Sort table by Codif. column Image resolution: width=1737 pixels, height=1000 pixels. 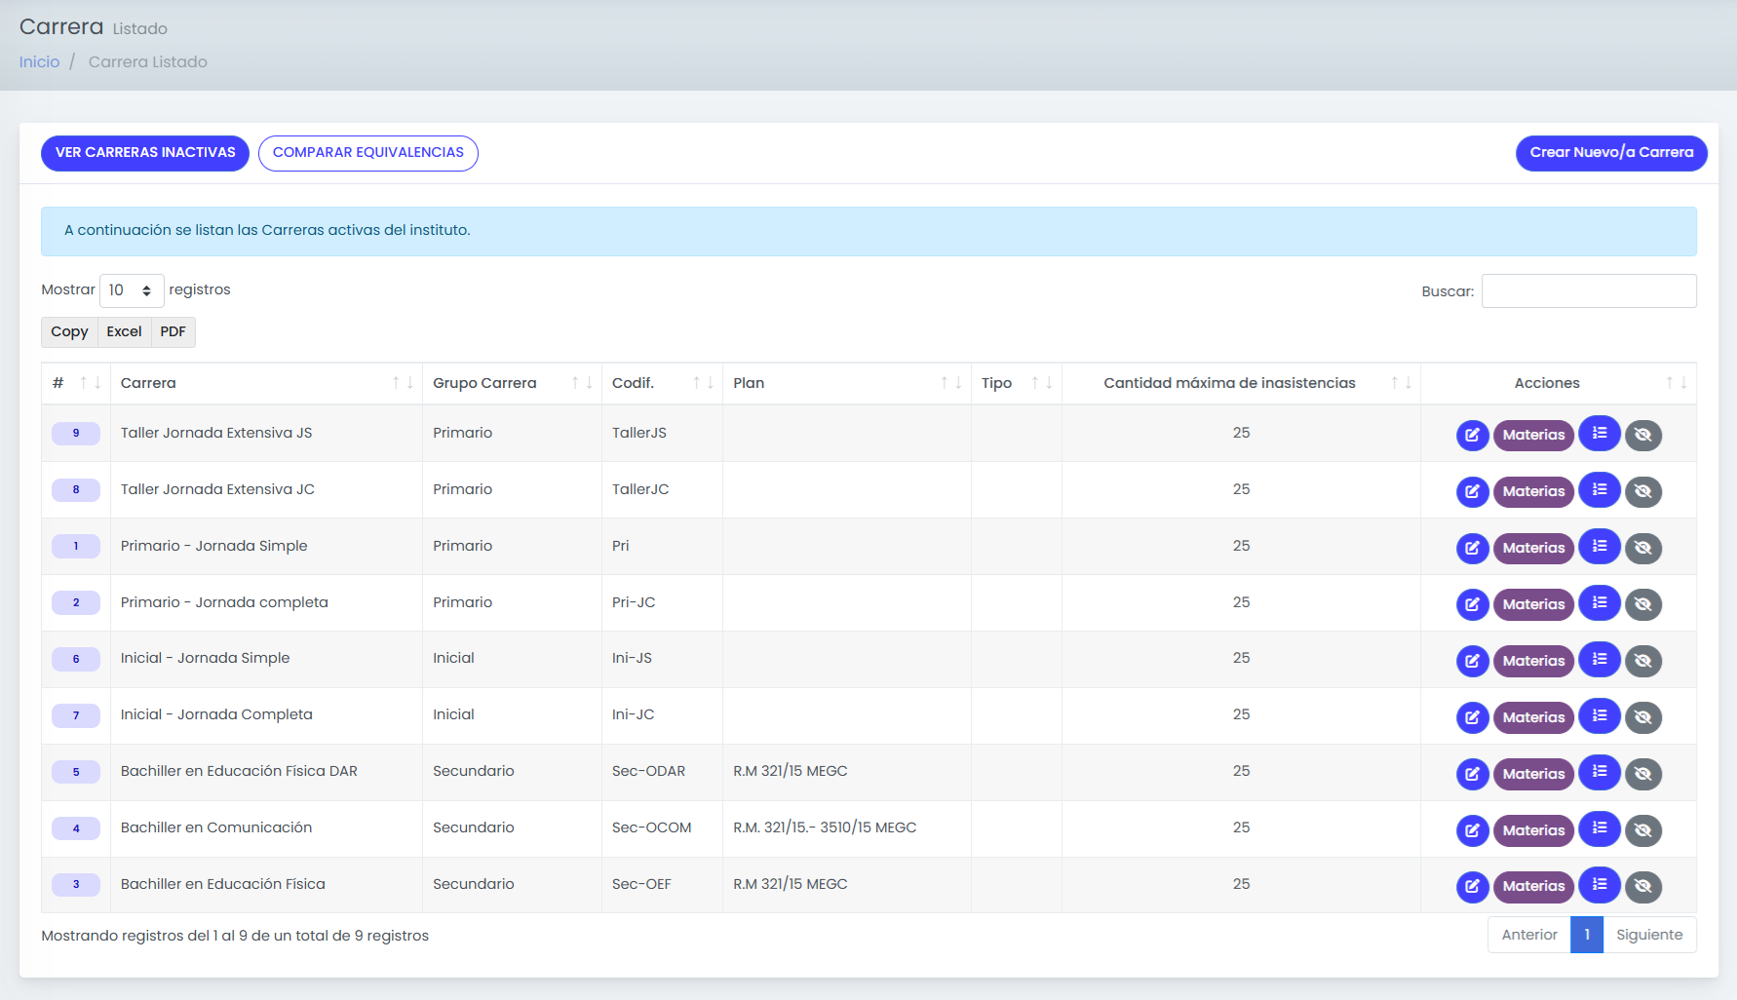[x=662, y=383]
